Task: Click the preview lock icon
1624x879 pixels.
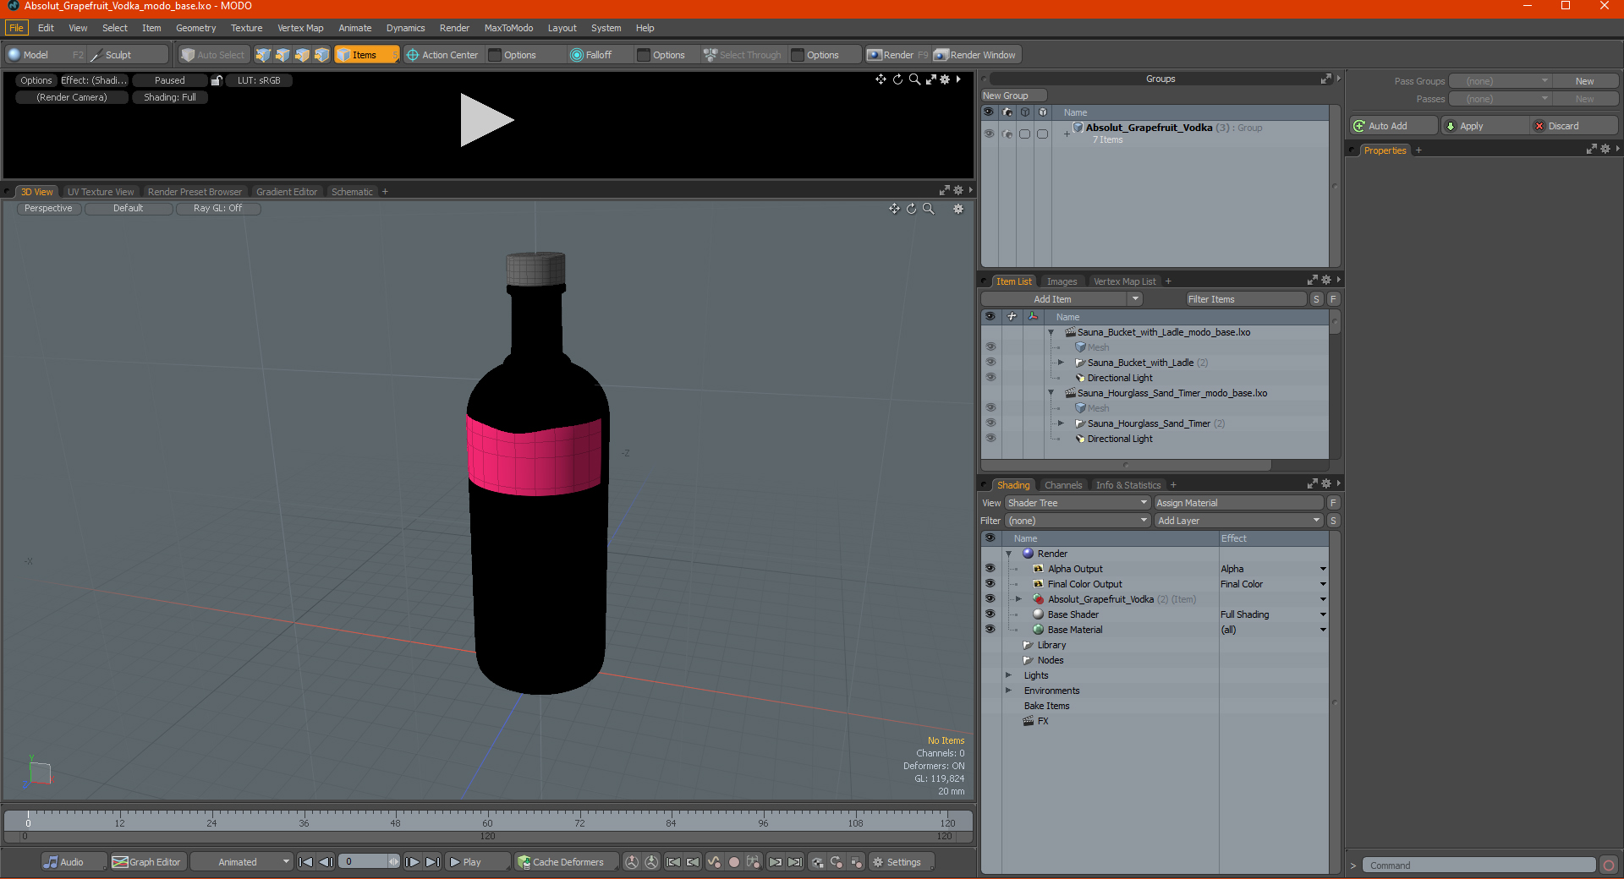Action: pyautogui.click(x=217, y=80)
